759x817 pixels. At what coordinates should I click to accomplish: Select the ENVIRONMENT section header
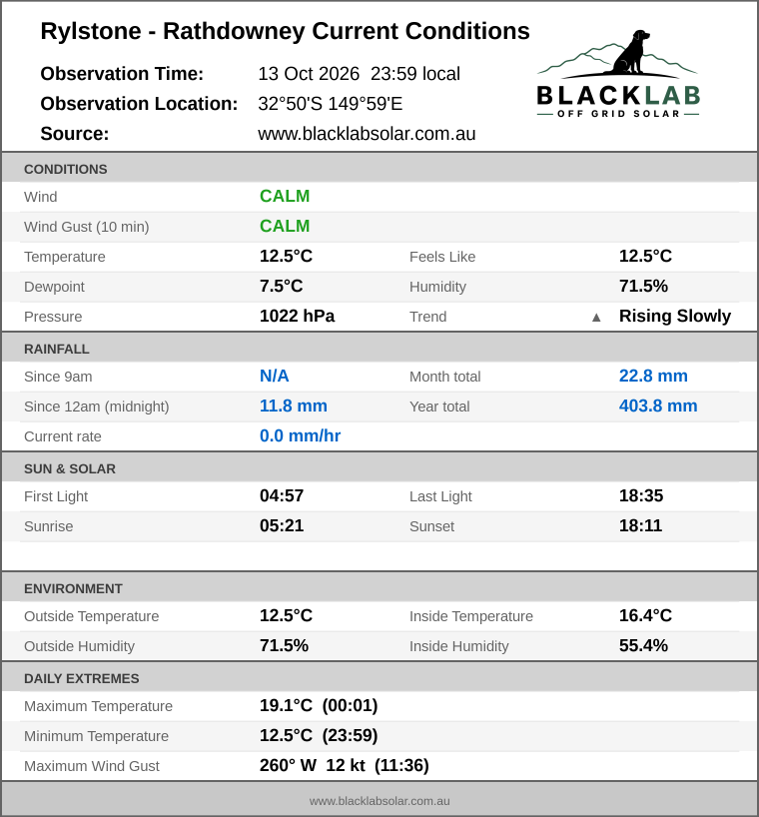[x=379, y=588]
